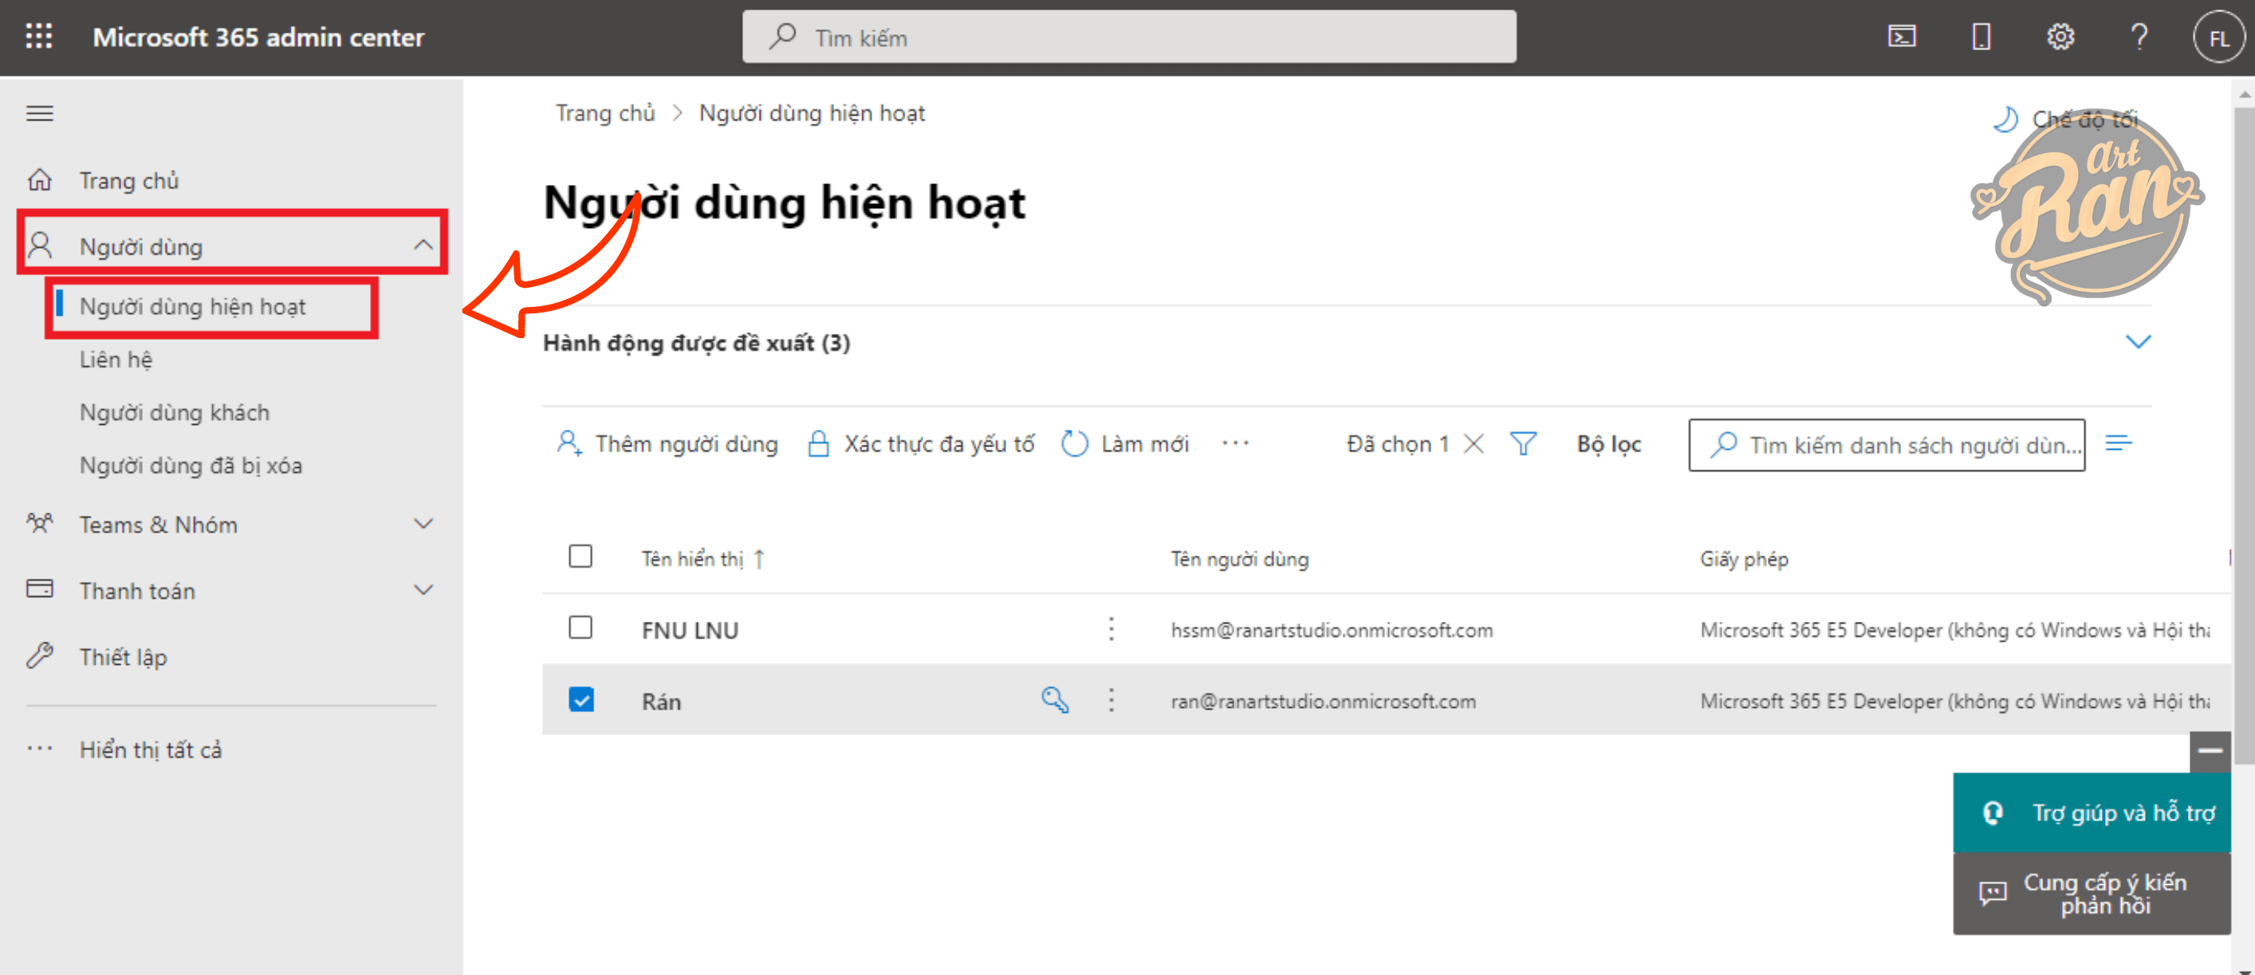Image resolution: width=2255 pixels, height=975 pixels.
Task: Click the Thiết lập wrench icon
Action: coord(39,655)
